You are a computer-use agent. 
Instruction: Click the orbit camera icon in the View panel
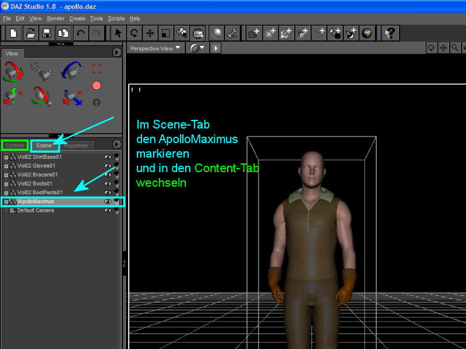[x=13, y=72]
